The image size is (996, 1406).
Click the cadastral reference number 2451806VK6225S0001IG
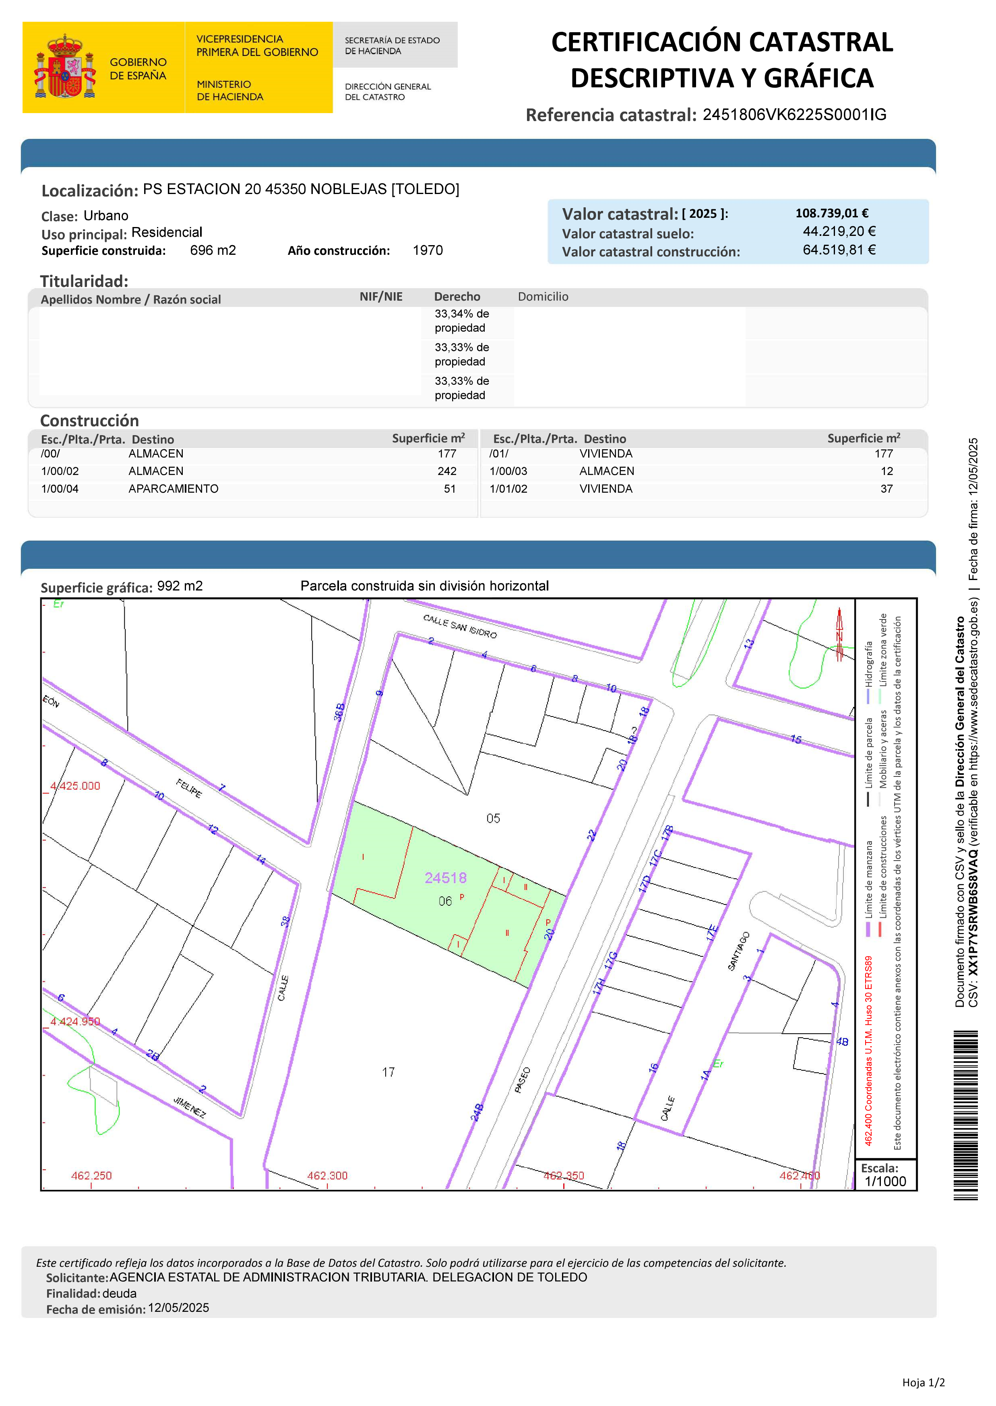tap(794, 115)
